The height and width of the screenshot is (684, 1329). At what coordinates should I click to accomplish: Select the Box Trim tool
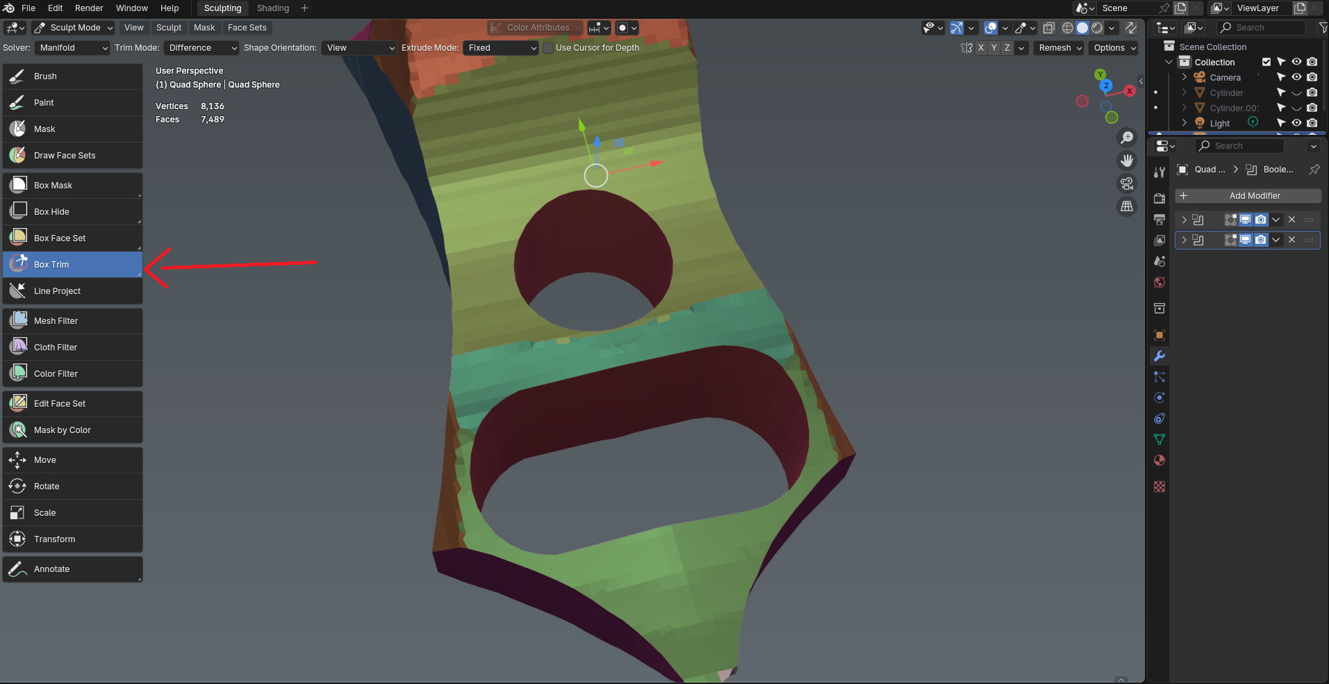pyautogui.click(x=72, y=265)
